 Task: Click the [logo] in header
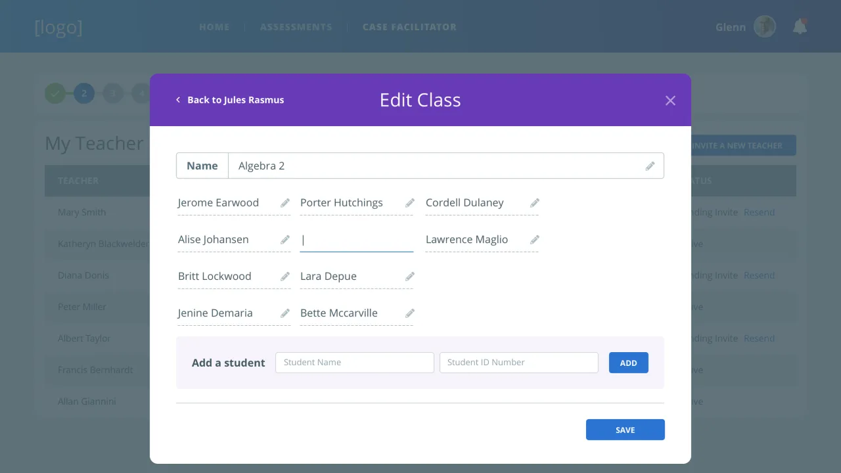pyautogui.click(x=58, y=27)
